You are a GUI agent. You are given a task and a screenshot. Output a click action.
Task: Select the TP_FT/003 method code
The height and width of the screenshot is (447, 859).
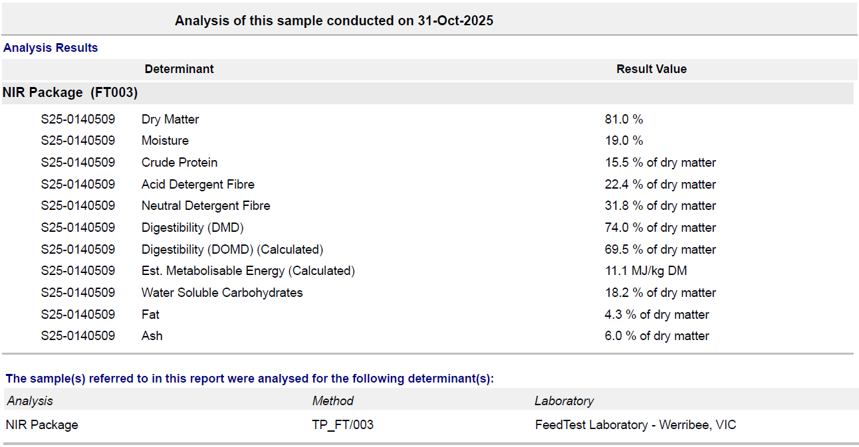[342, 425]
